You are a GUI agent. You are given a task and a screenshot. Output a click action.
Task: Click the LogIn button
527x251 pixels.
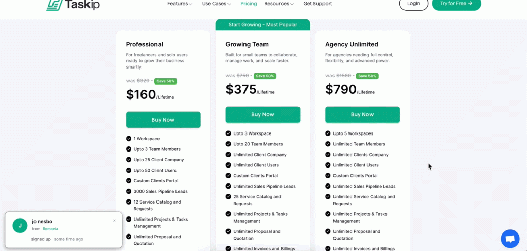[x=413, y=4]
